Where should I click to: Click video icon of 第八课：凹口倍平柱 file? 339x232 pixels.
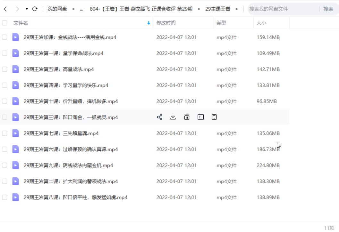[15, 197]
